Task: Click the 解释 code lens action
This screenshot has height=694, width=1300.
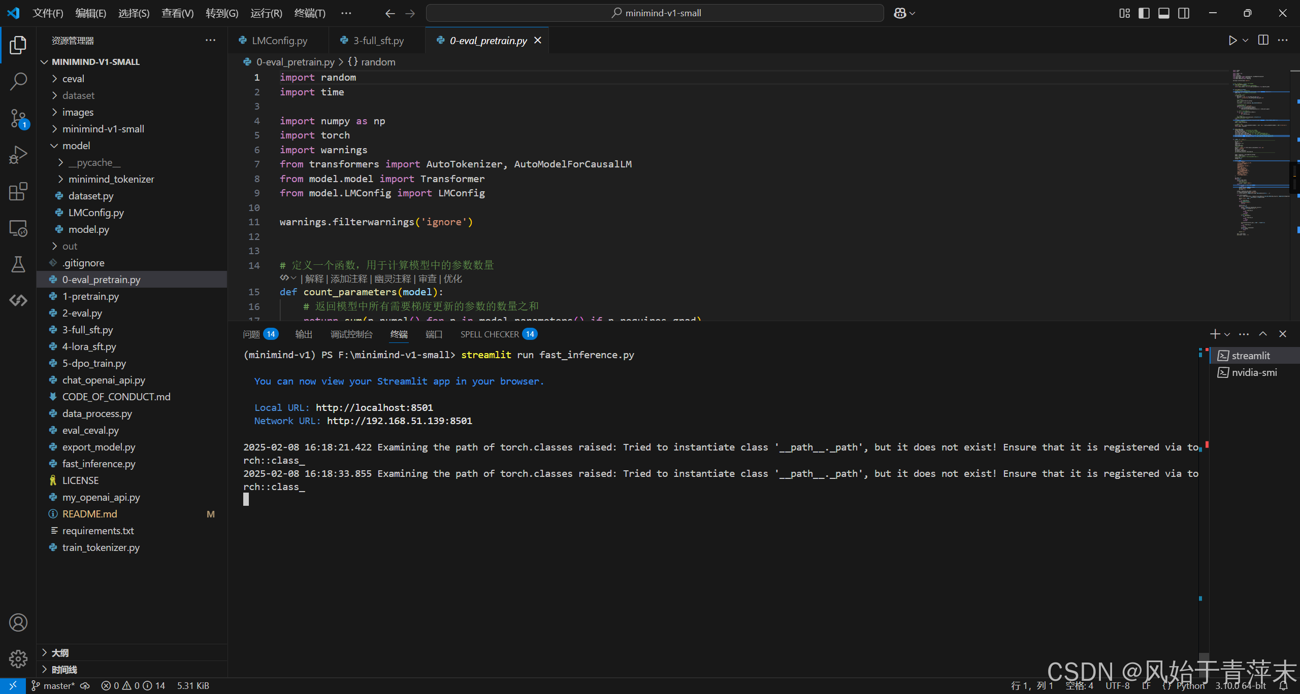Action: coord(314,279)
